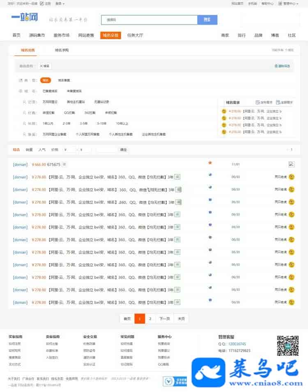This screenshot has width=308, height=392.
Task: Select the 万网阿里云 record filter option
Action: coord(50,102)
